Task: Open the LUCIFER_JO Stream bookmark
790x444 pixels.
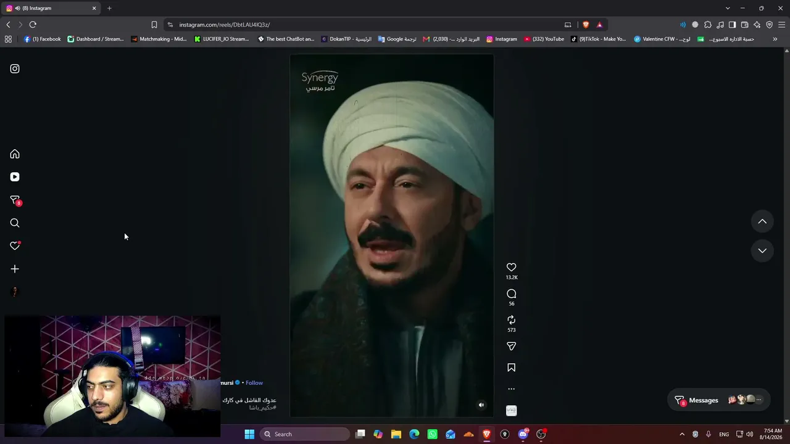Action: point(222,39)
